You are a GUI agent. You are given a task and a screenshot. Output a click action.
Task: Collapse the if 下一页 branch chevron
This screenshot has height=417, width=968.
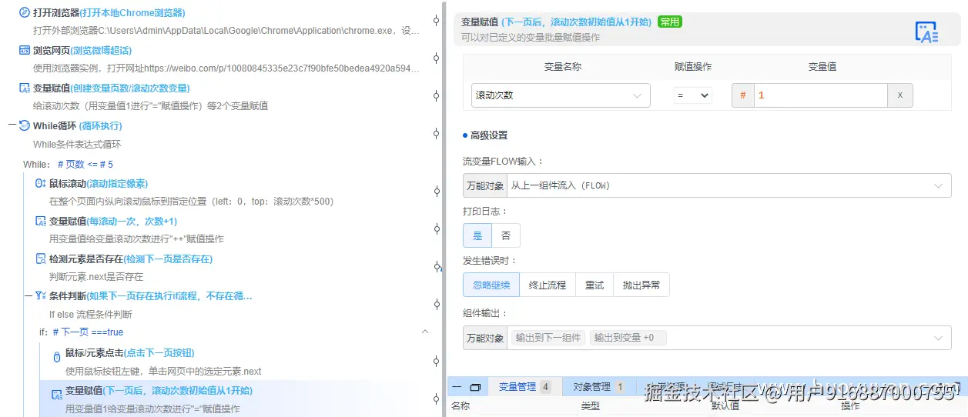(425, 332)
